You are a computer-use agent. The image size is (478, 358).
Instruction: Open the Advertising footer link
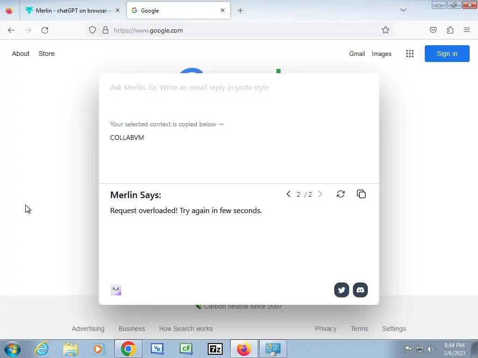(x=88, y=329)
